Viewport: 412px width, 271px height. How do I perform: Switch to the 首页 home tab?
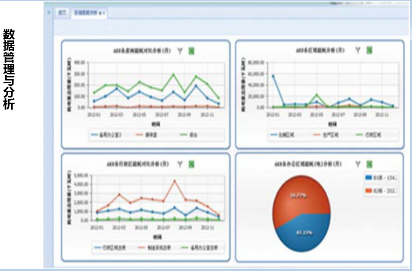point(62,13)
